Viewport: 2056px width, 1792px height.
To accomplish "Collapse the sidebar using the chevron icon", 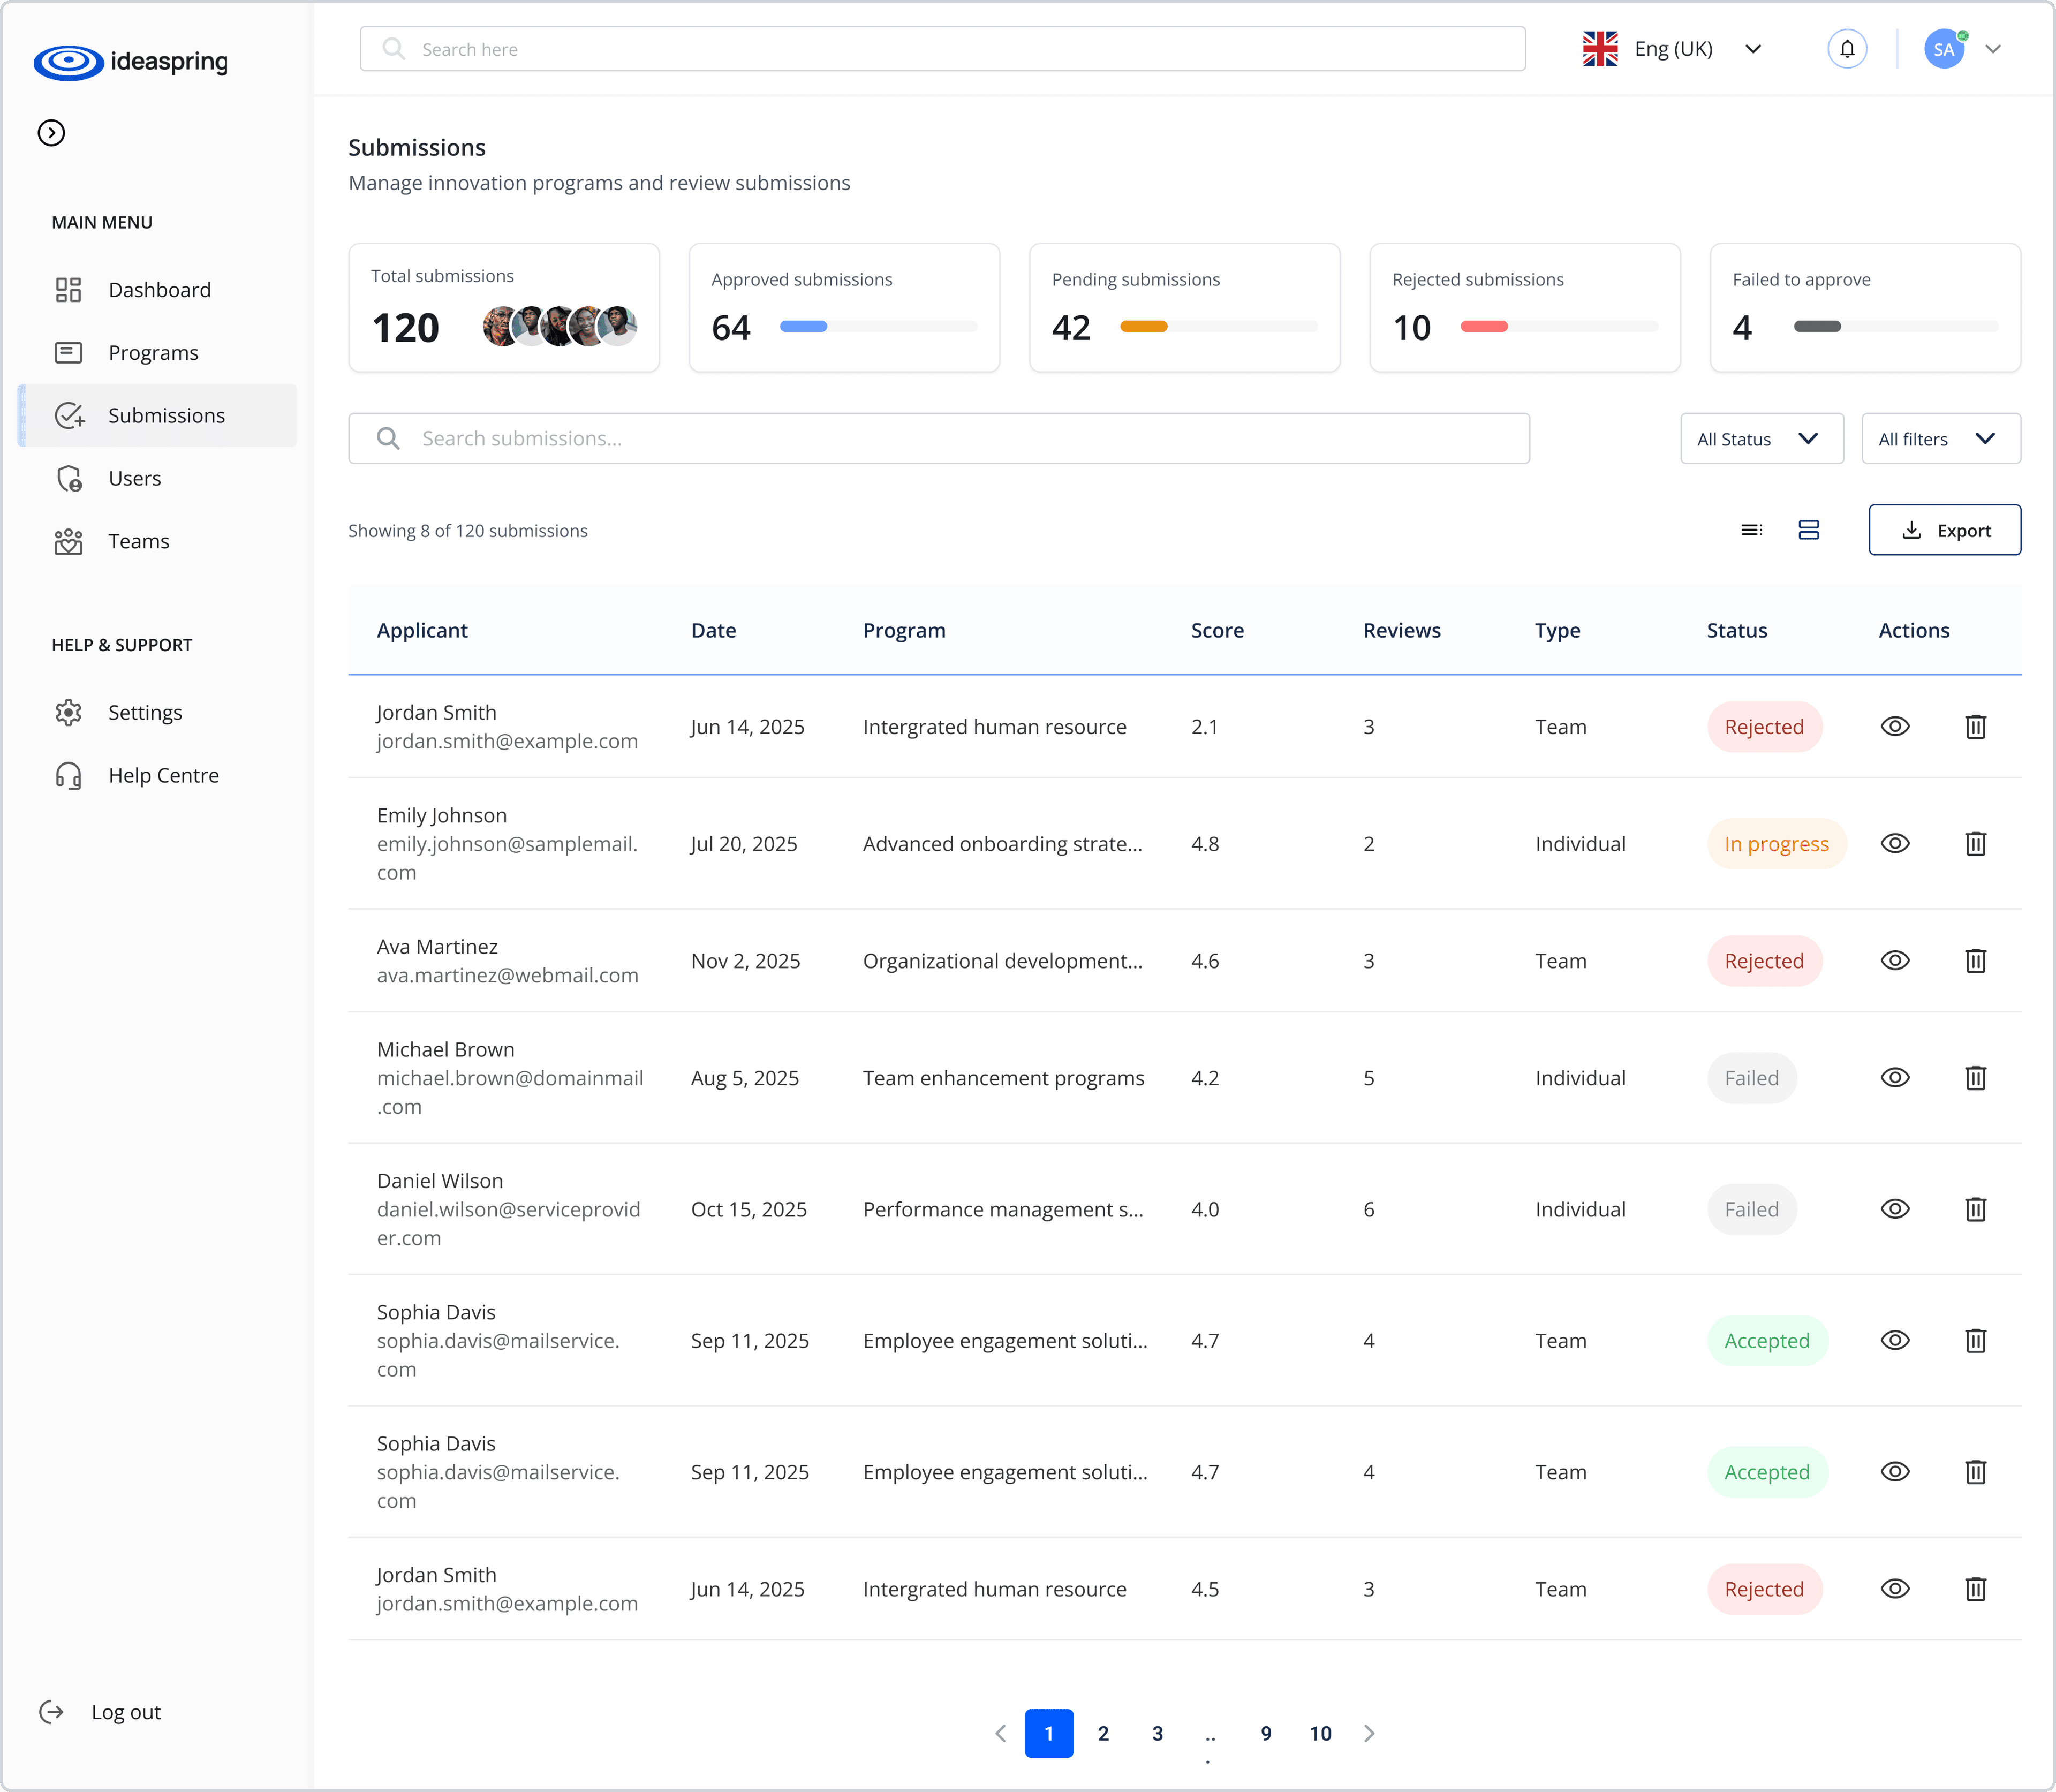I will click(51, 132).
